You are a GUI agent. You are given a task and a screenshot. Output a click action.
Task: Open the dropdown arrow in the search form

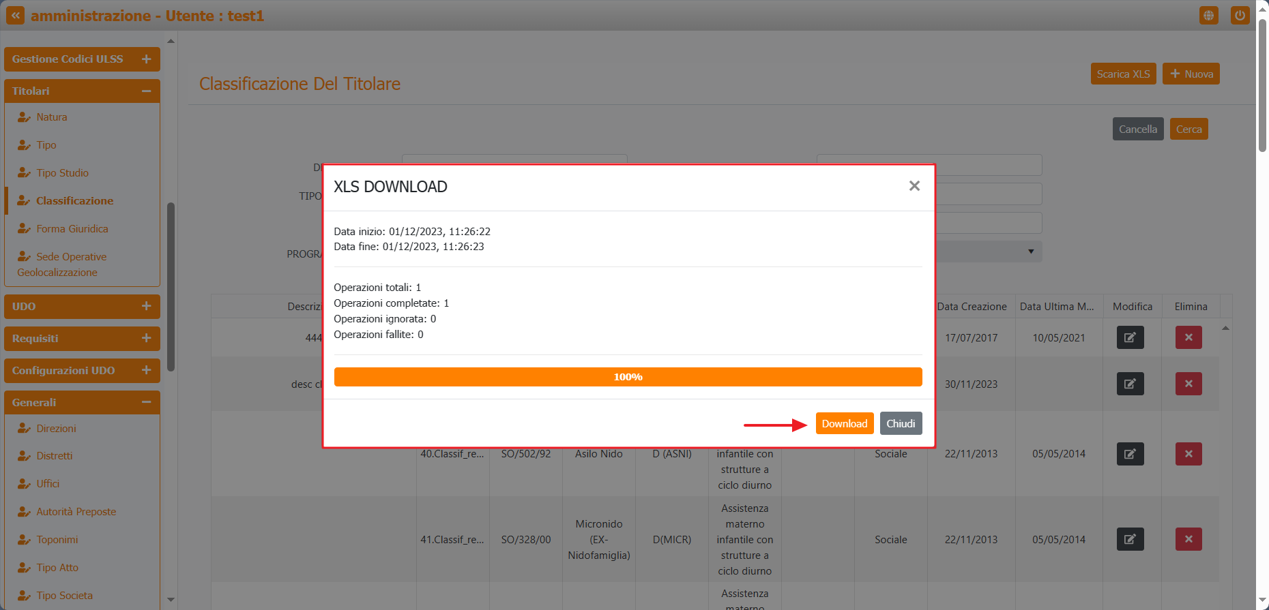pyautogui.click(x=1030, y=251)
